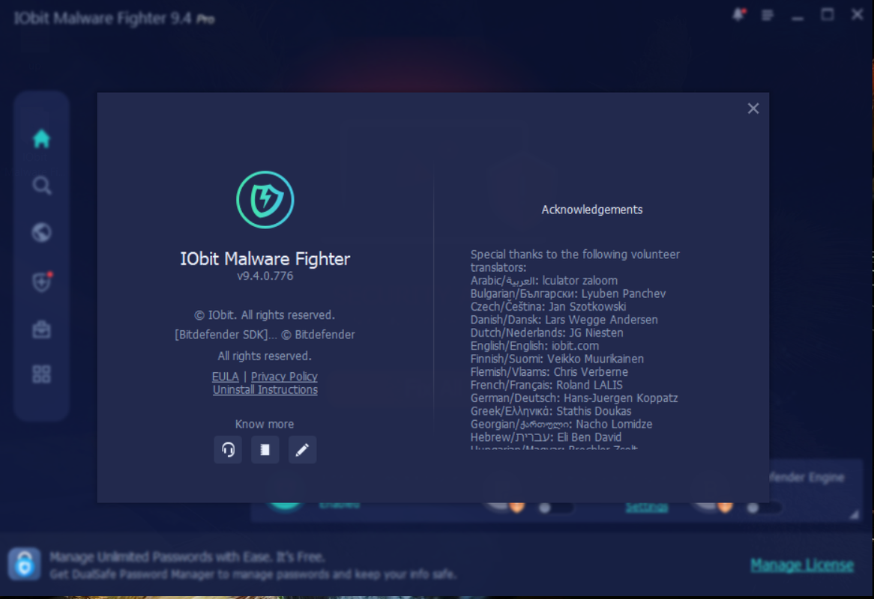874x599 pixels.
Task: Click the IObit Malware Fighter shield logo
Action: pyautogui.click(x=265, y=199)
